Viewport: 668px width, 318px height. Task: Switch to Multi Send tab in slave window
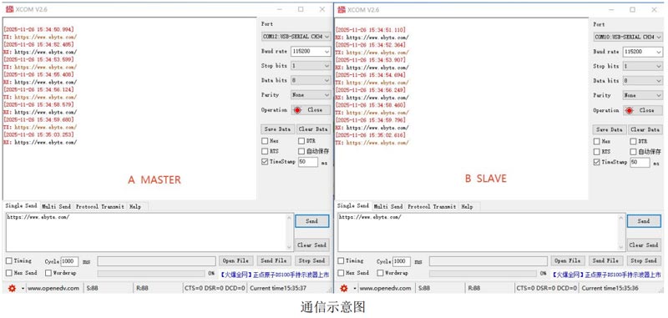[388, 206]
